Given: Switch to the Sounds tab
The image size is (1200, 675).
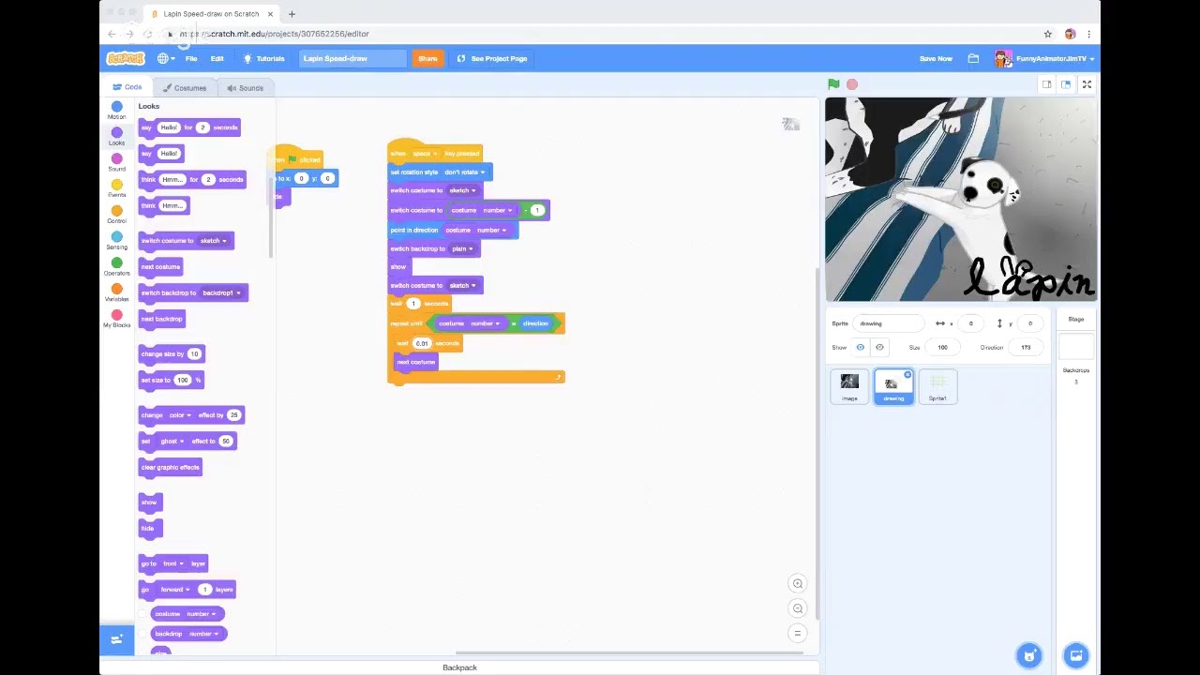Looking at the screenshot, I should [x=245, y=88].
